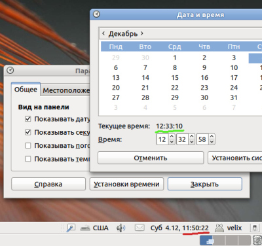Increase the minutes value with the up arrow
262x246 pixels.
point(192,137)
